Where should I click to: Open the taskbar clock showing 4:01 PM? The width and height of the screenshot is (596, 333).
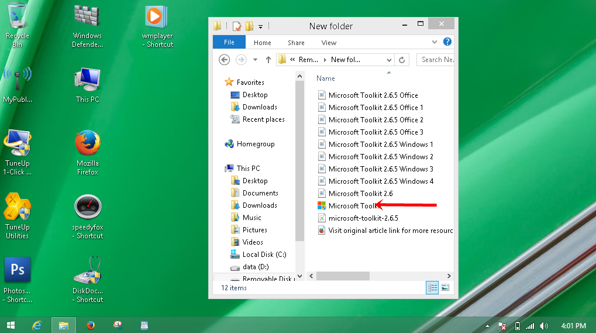(574, 326)
